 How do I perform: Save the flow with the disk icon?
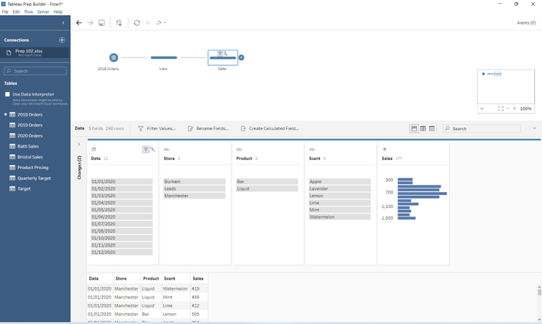tap(101, 23)
